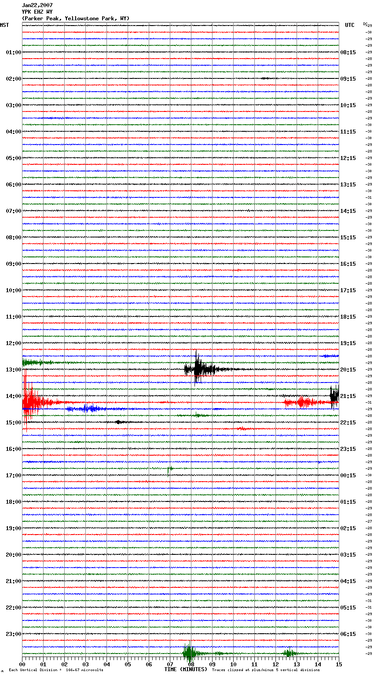This screenshot has width=374, height=676.
Task: Click the 09:15 UTC time label
Action: pyautogui.click(x=348, y=79)
